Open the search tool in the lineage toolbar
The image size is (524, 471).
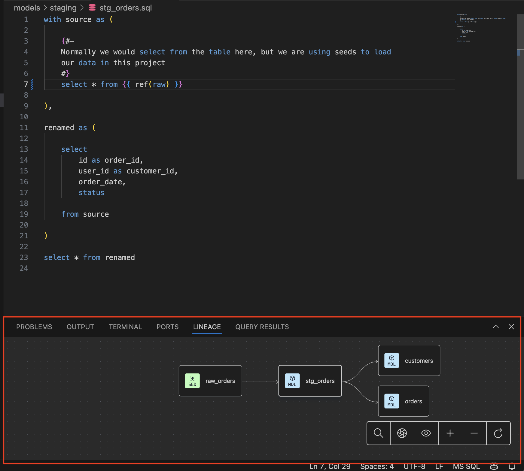[378, 433]
